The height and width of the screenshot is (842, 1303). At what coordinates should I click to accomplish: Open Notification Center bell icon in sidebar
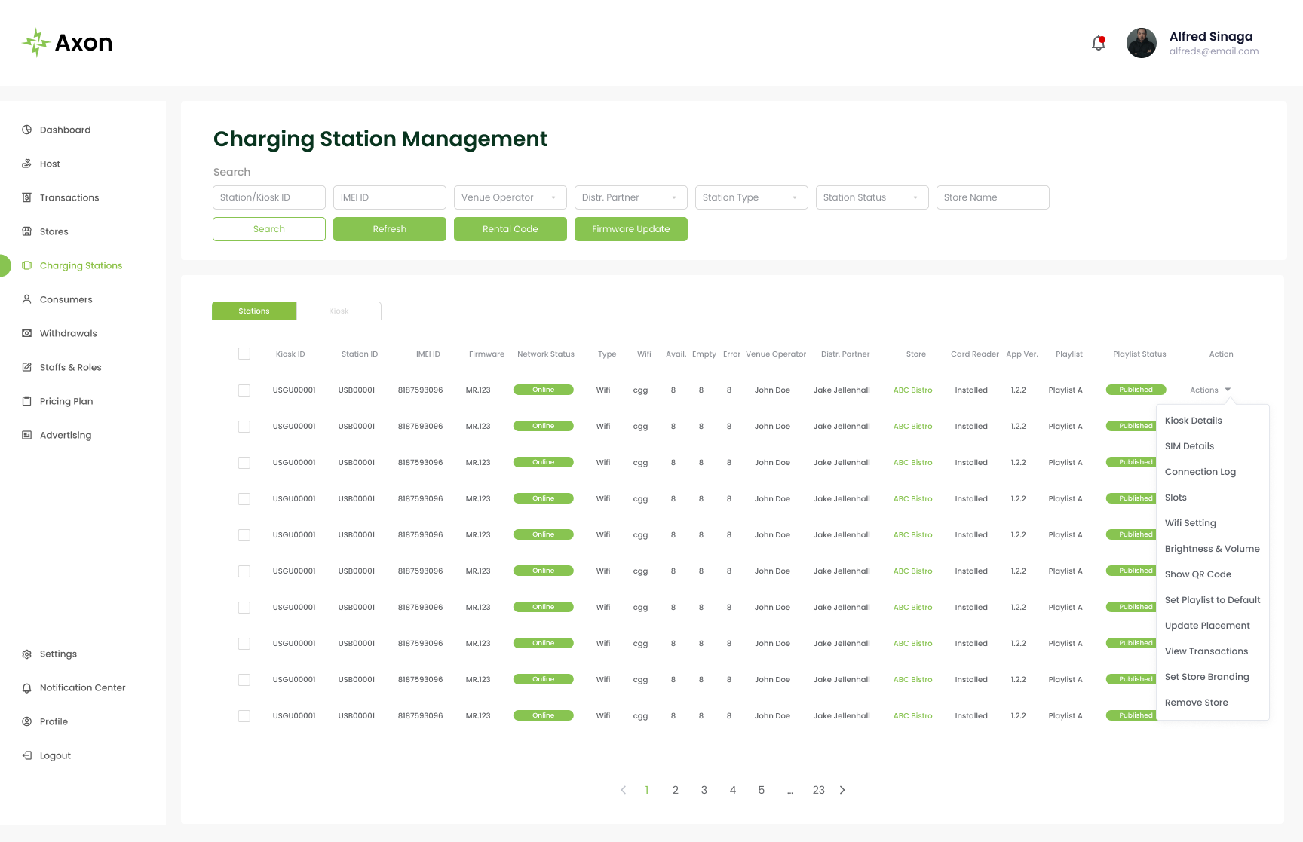coord(26,687)
